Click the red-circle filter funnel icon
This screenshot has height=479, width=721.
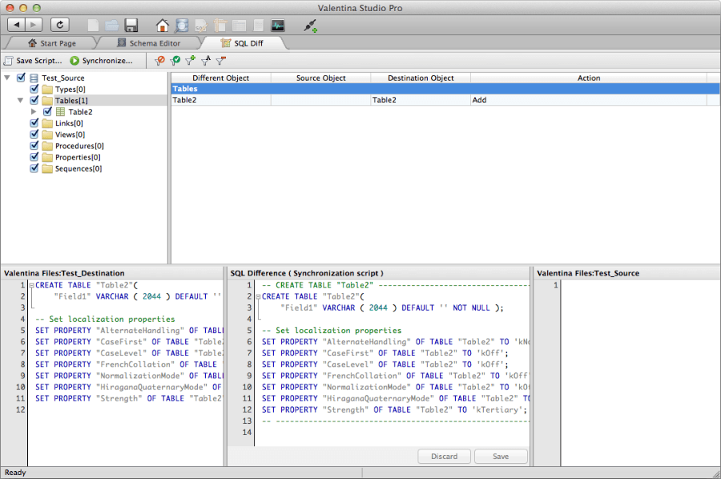click(159, 60)
